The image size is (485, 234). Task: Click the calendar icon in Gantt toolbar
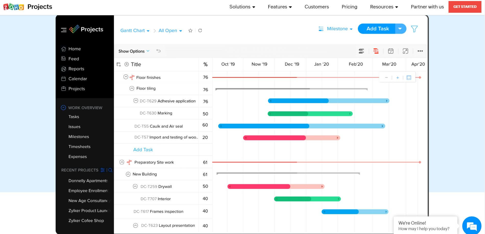(x=391, y=51)
